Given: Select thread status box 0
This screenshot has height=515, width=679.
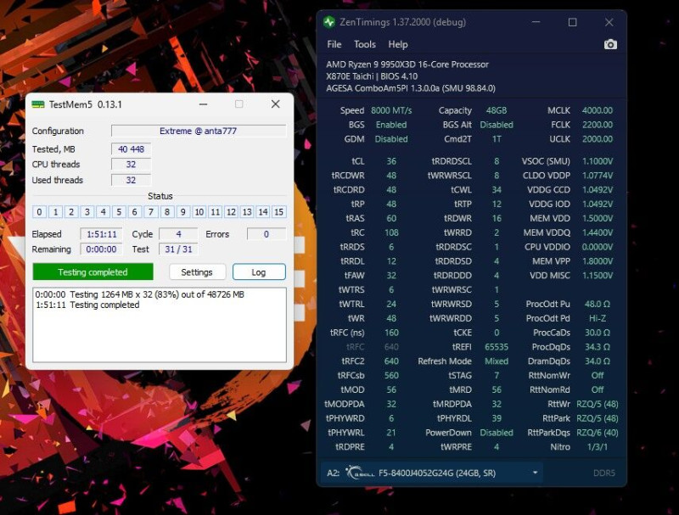Looking at the screenshot, I should click(x=39, y=212).
